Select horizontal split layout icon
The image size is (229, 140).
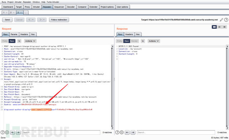pyautogui.click(x=219, y=27)
